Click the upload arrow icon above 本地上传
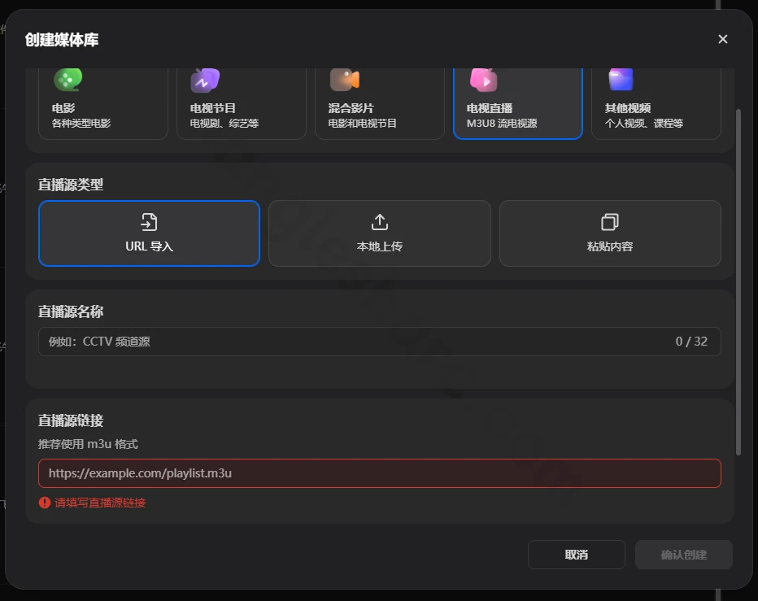Image resolution: width=758 pixels, height=601 pixels. (x=380, y=222)
